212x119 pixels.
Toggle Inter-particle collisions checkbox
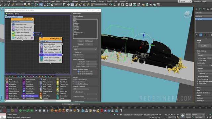74,80
